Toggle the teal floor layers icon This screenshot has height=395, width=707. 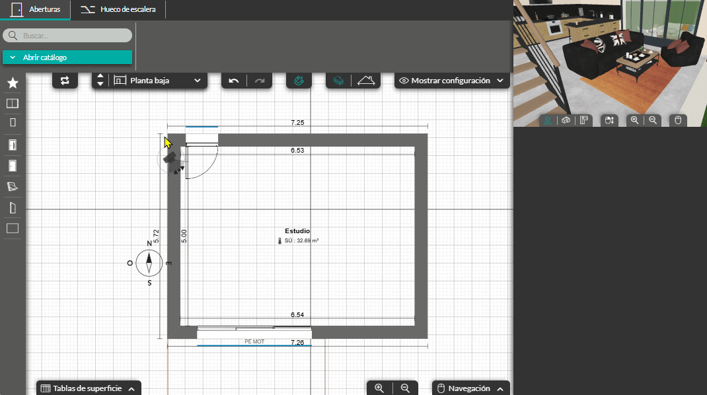338,81
